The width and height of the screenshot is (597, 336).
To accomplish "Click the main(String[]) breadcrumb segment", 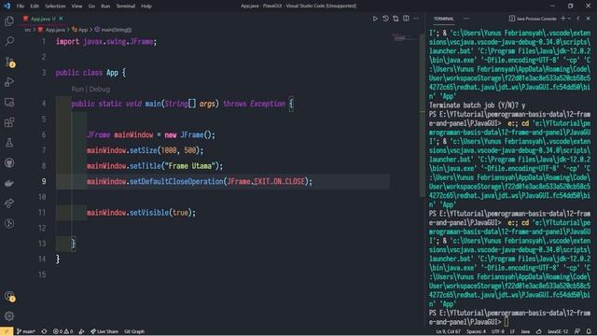I will (x=113, y=29).
